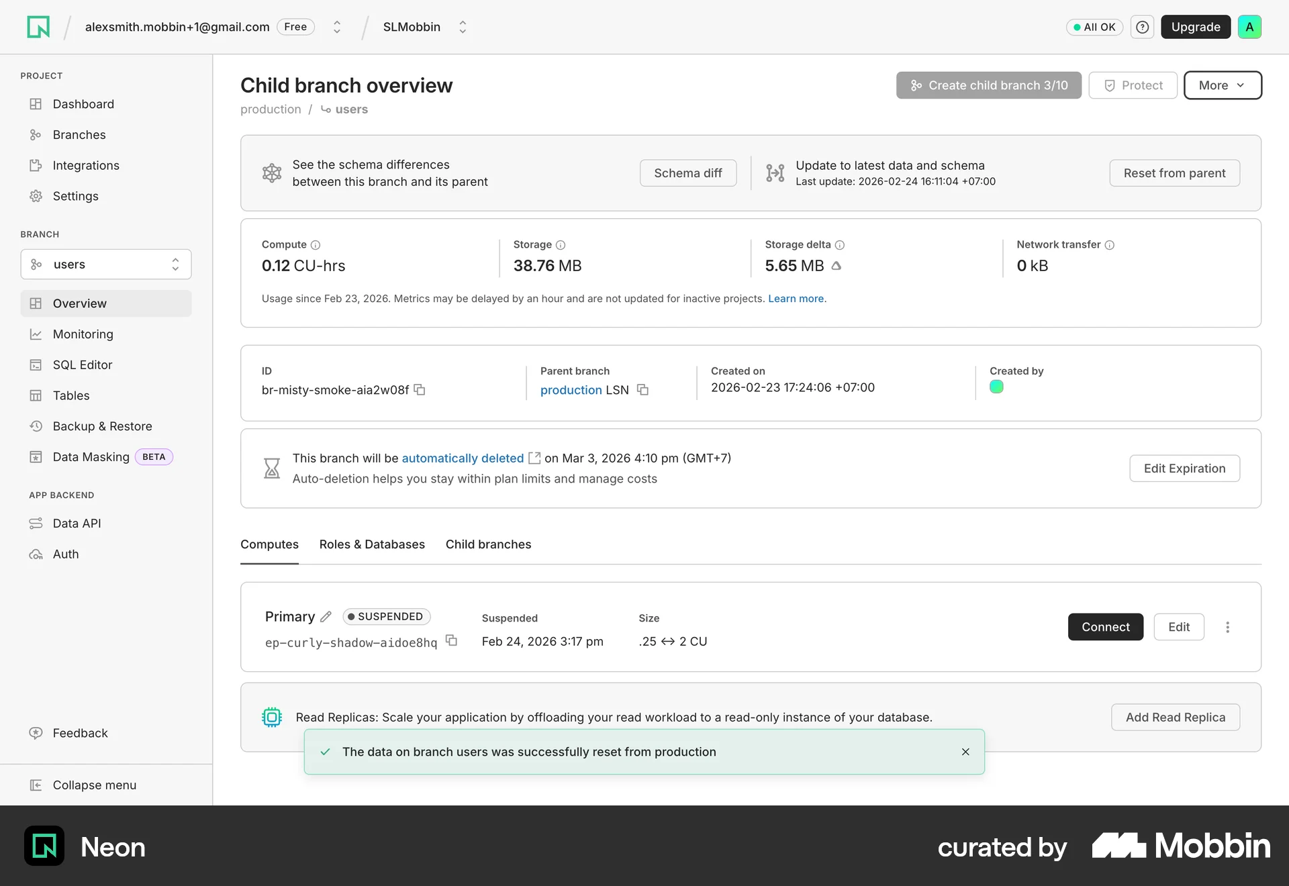
Task: Click the 38.76 MB storage value
Action: coord(547,266)
